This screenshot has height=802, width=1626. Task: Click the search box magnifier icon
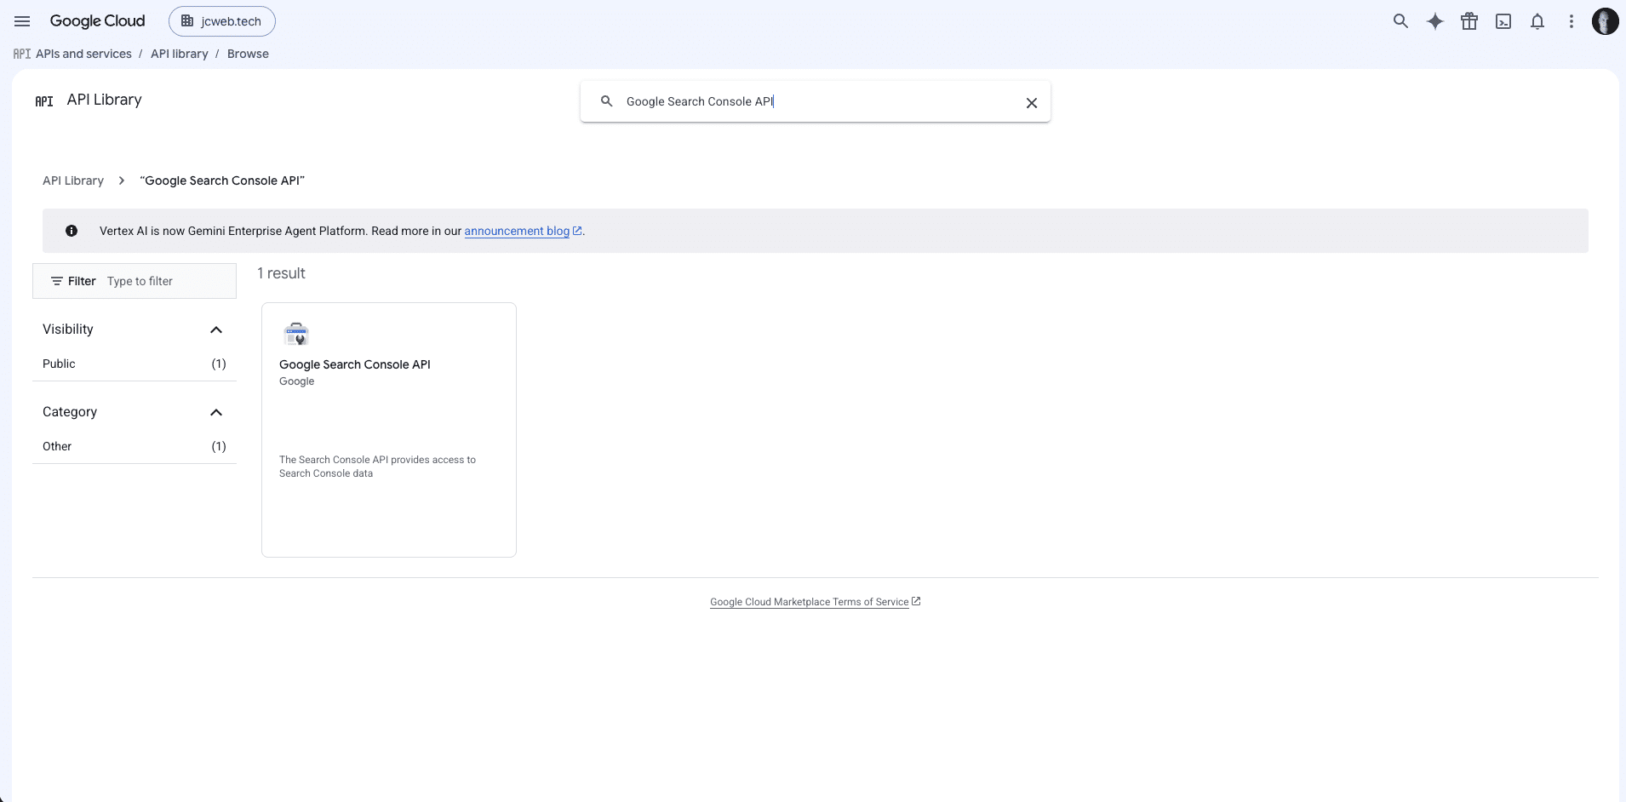tap(607, 101)
